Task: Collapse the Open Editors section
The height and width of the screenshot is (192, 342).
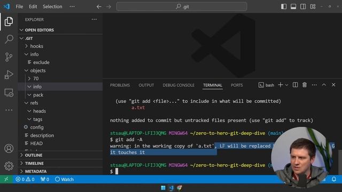Action: (x=60, y=30)
